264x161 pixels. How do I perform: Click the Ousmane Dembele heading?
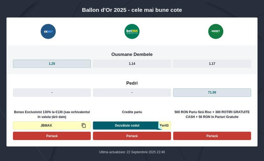pyautogui.click(x=132, y=55)
